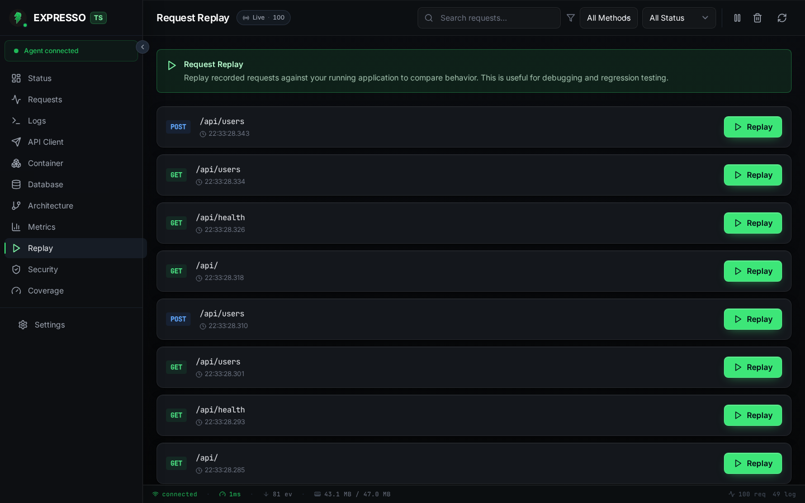Click the 49 log counter
805x503 pixels.
pyautogui.click(x=784, y=494)
